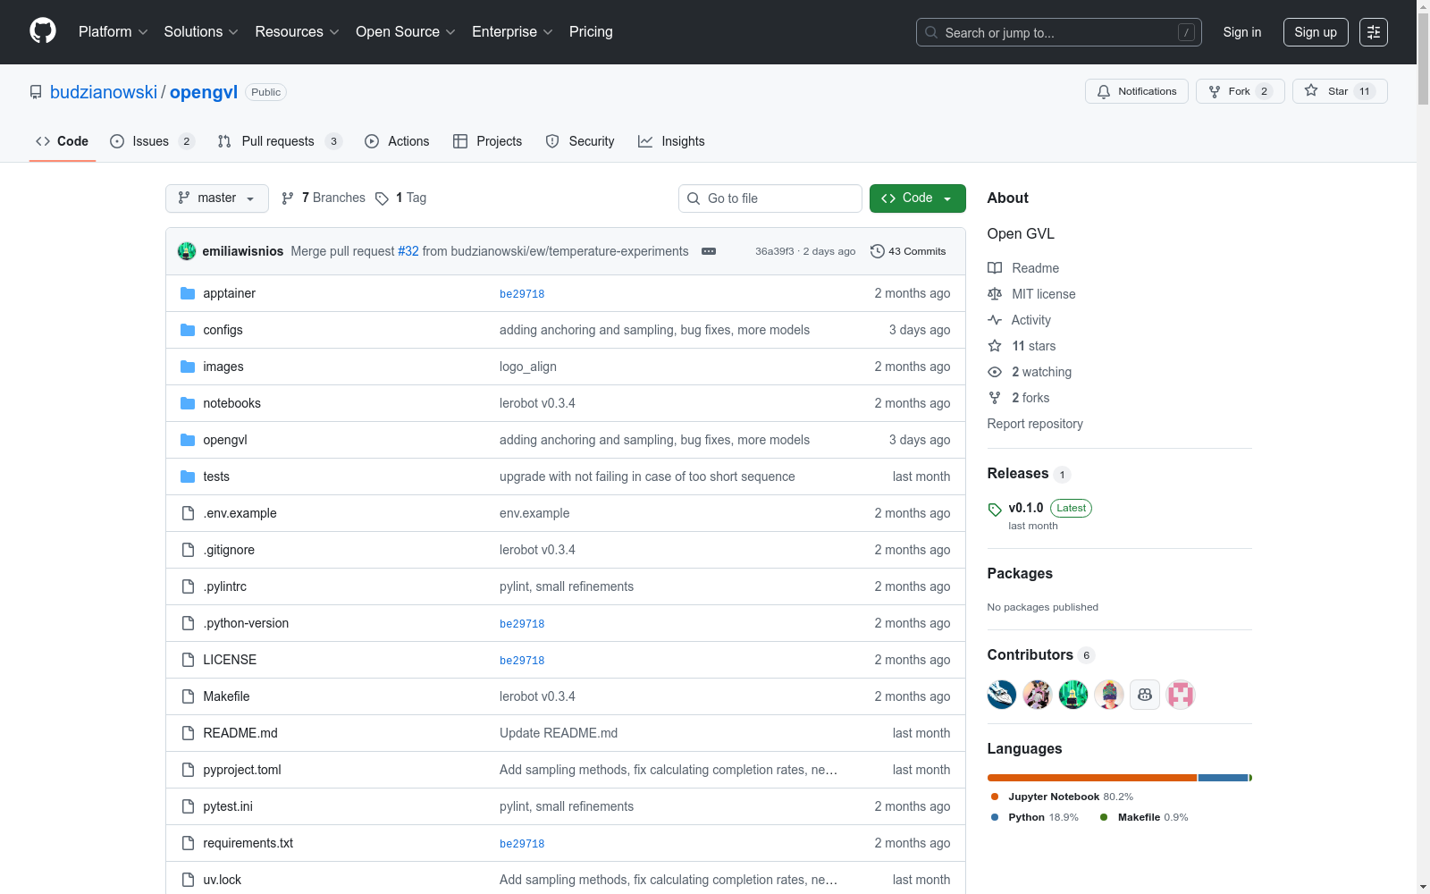Expand the Solutions menu
Image resolution: width=1430 pixels, height=894 pixels.
coord(201,31)
